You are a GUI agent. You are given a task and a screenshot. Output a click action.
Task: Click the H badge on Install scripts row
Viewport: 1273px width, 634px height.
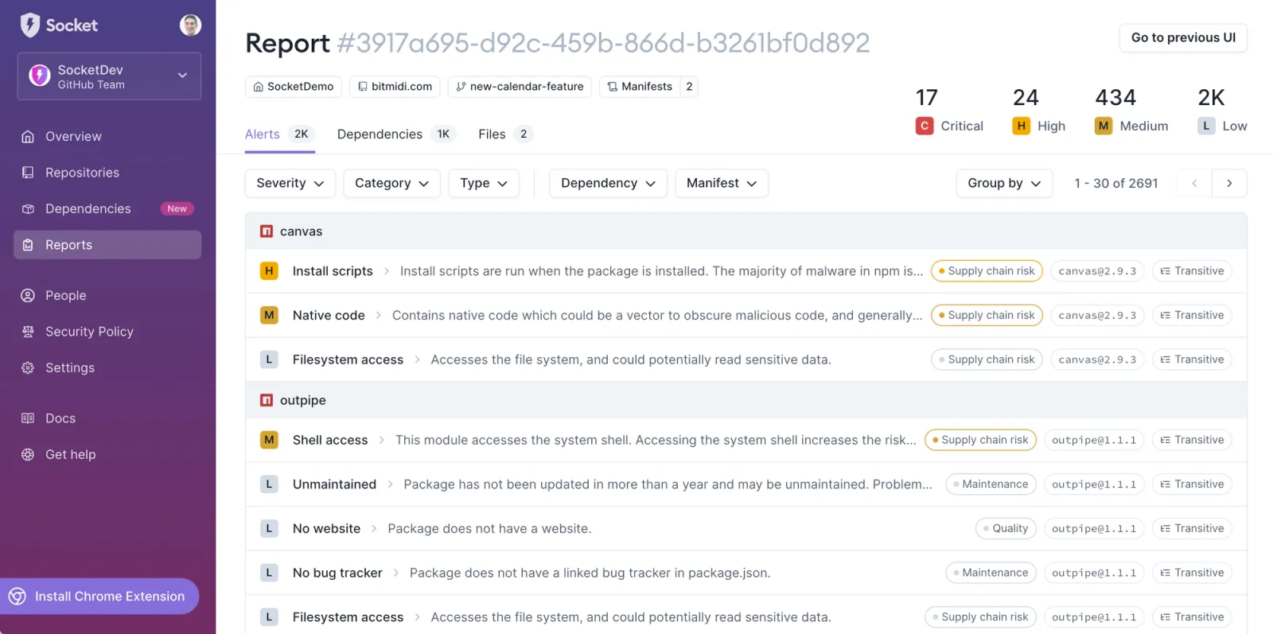[x=269, y=271]
